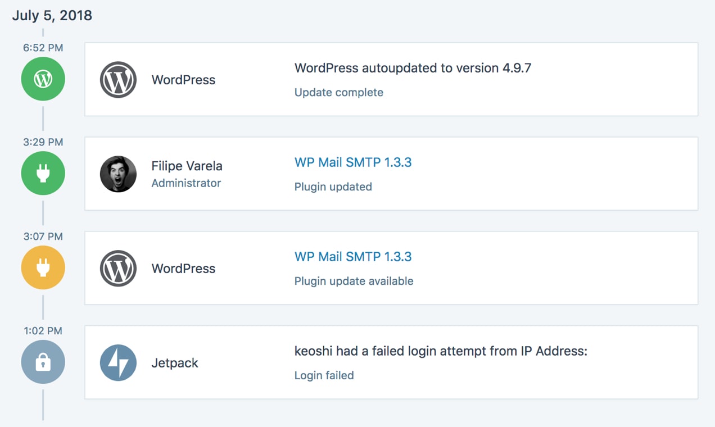Click the "Login failed" status text

[x=324, y=376]
